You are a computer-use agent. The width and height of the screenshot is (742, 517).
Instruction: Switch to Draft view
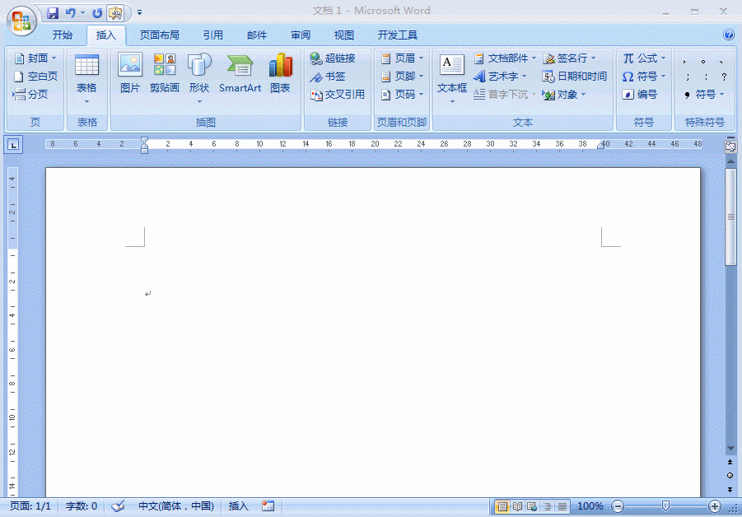(x=562, y=506)
